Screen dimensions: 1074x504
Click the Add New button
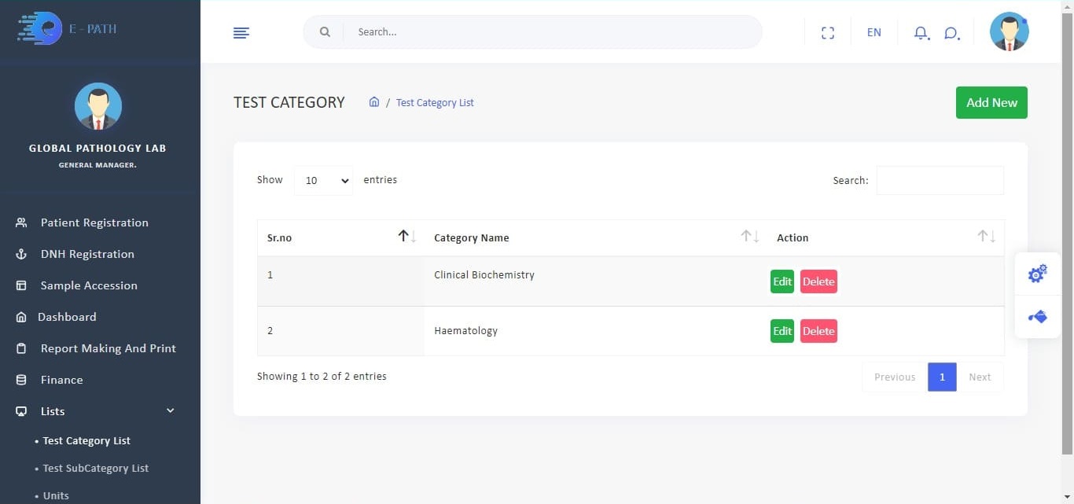coord(991,102)
